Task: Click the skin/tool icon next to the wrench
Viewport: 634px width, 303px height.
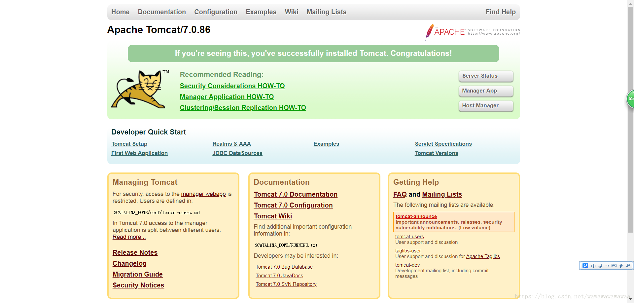Action: tap(621, 266)
